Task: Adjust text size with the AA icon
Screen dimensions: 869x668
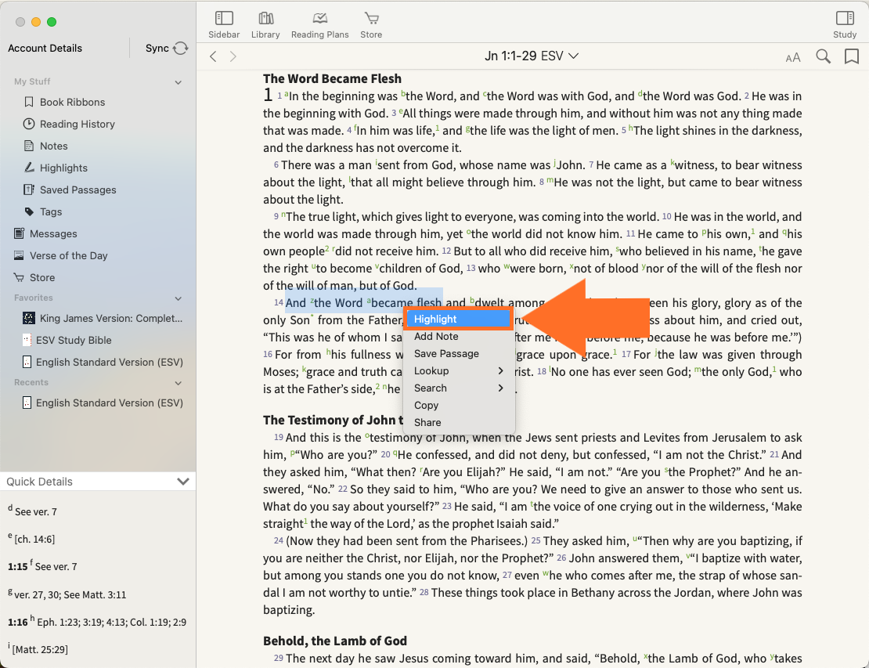Action: [x=793, y=57]
